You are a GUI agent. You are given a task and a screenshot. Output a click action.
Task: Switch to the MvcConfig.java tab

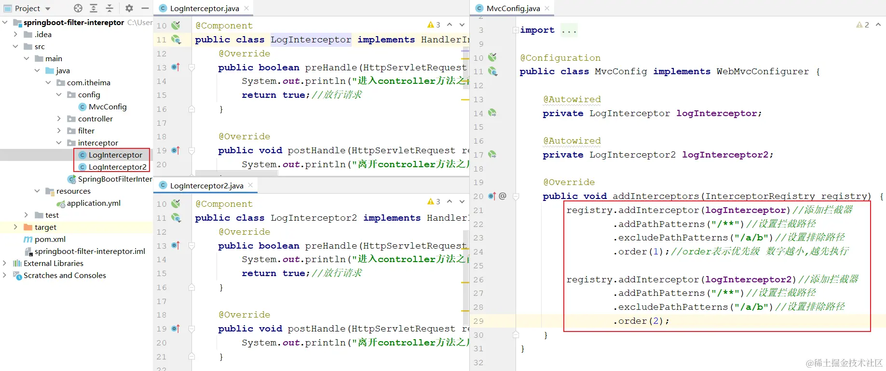[513, 8]
